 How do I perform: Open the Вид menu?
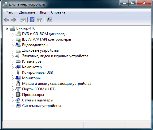pyautogui.click(x=43, y=12)
